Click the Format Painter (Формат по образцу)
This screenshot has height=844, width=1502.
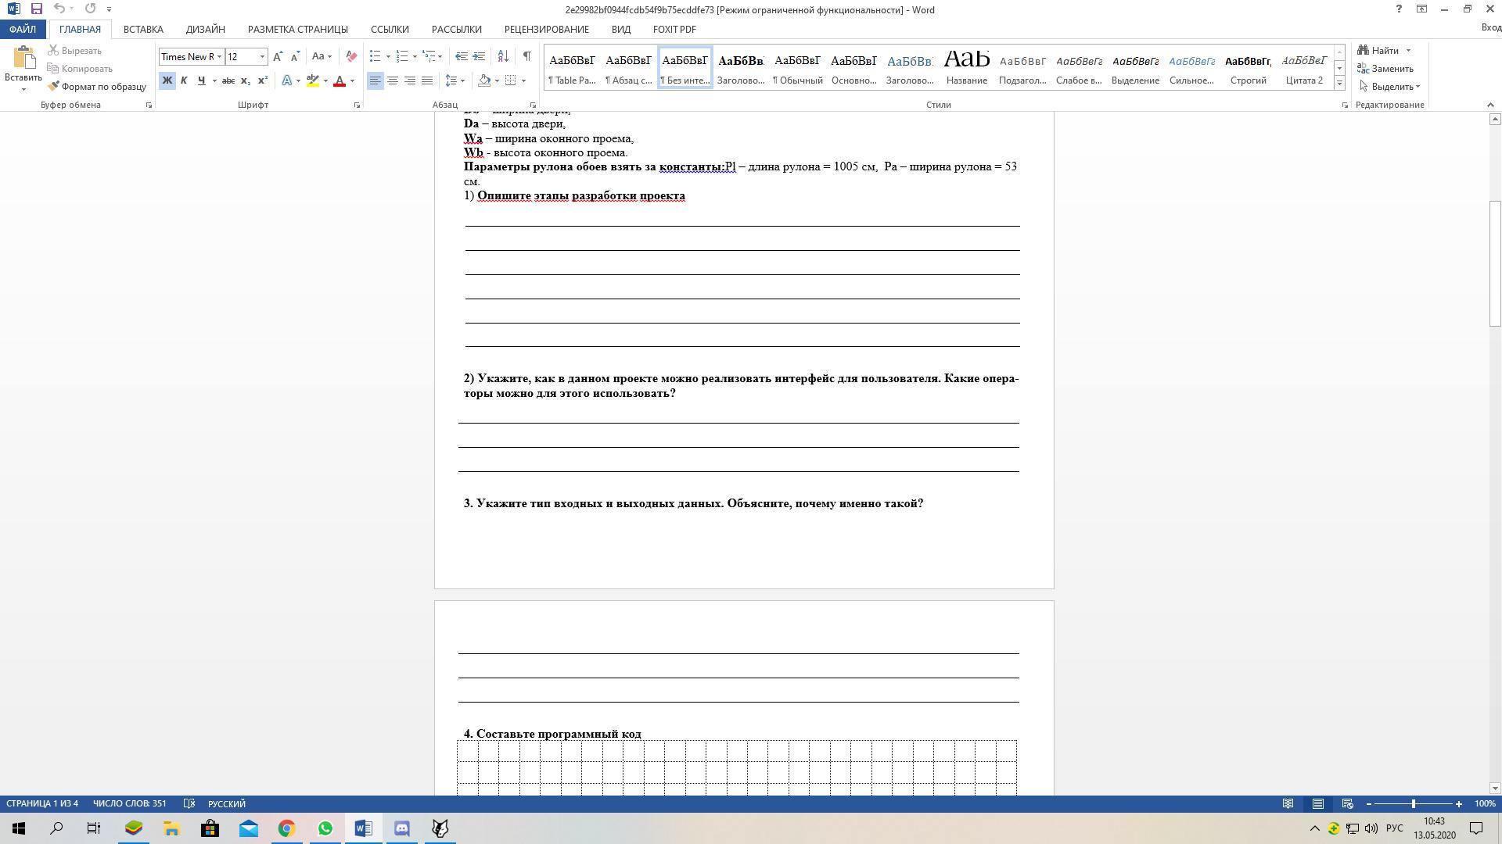97,87
